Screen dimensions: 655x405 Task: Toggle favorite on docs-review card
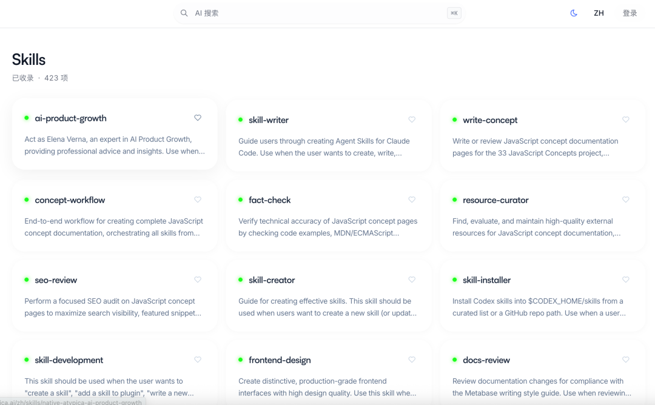click(626, 360)
